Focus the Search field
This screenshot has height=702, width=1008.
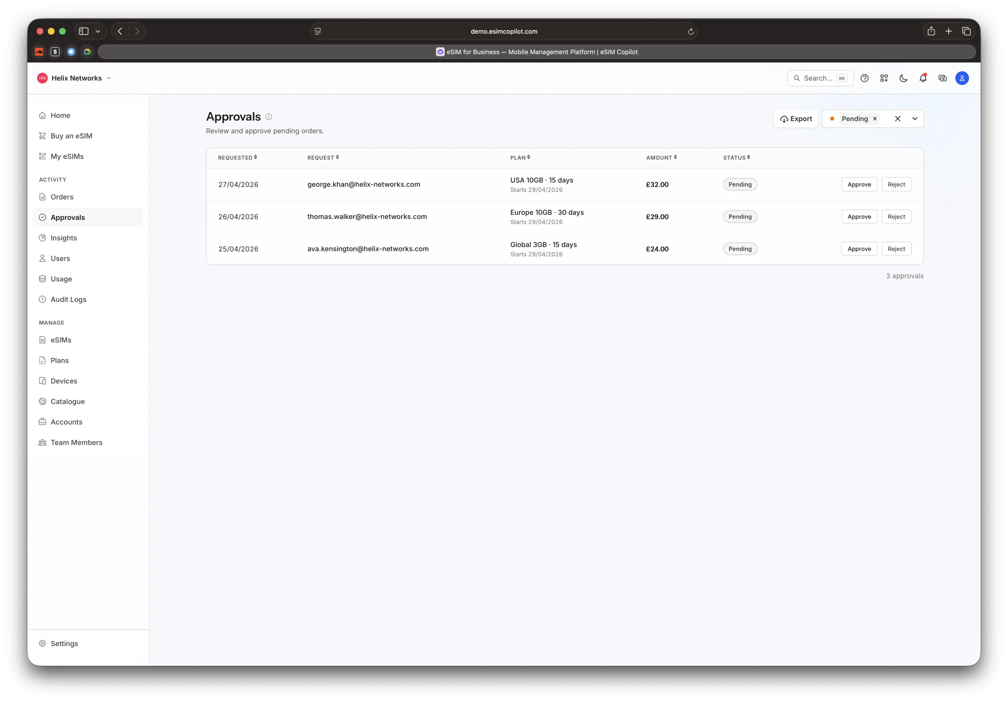(820, 78)
